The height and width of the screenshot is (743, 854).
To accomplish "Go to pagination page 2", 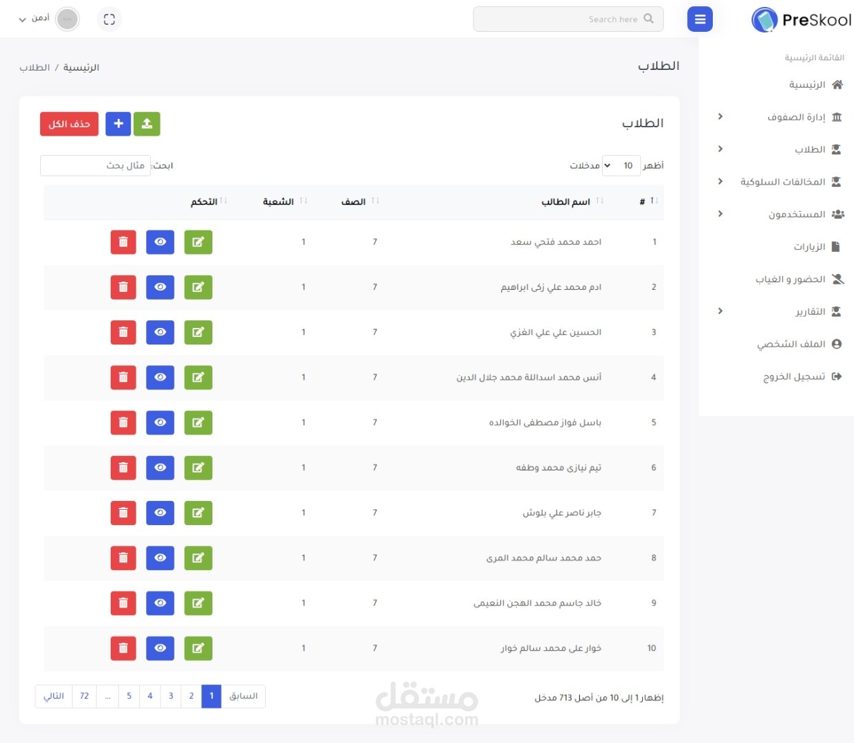I will click(192, 696).
